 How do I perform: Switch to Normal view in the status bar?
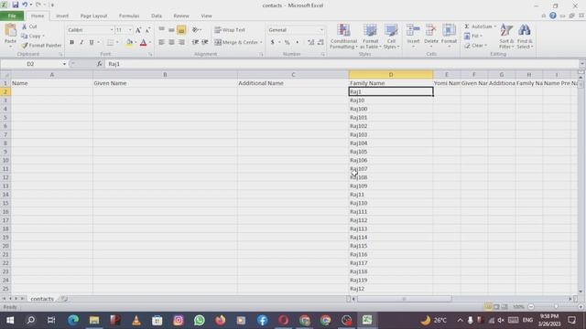pos(488,307)
